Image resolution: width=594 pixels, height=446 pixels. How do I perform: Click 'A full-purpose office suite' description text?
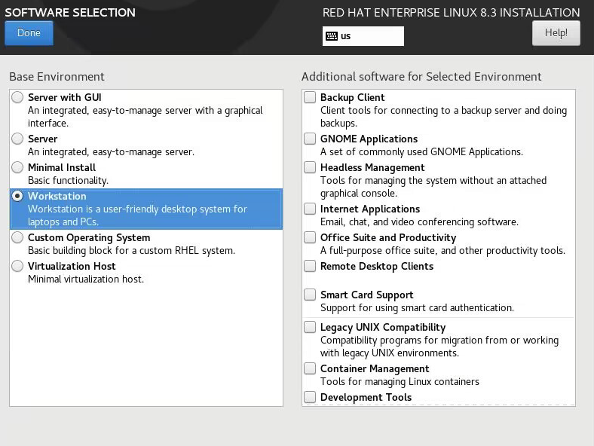tap(442, 251)
